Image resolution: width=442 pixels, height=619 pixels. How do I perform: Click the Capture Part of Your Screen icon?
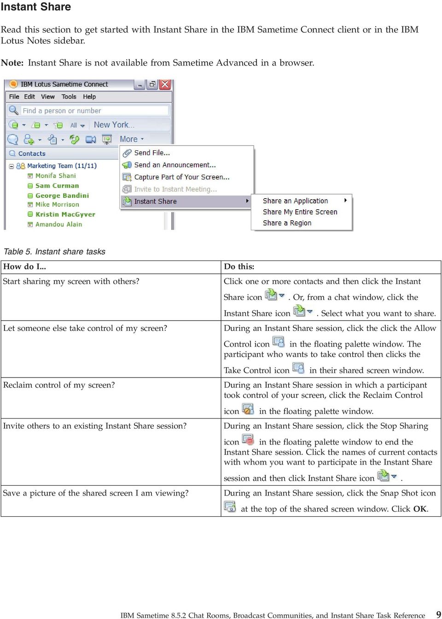click(127, 177)
